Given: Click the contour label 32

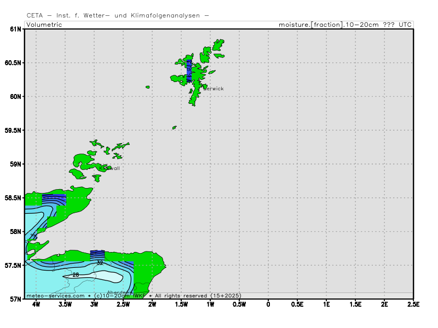Looking at the screenshot, I should [100, 263].
